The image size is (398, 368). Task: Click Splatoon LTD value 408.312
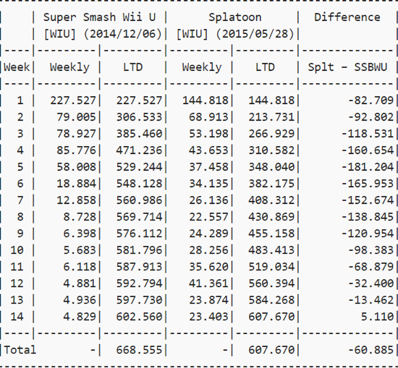click(x=271, y=200)
